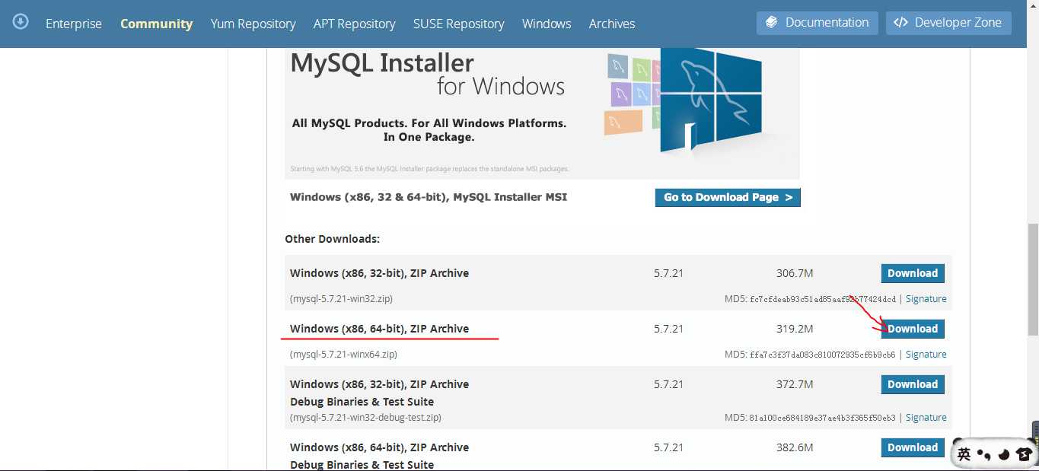Click the 382.6M size value
1039x471 pixels.
coord(795,447)
